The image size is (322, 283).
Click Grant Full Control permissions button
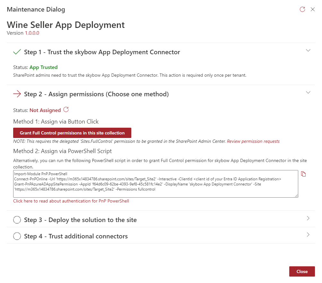tap(72, 133)
